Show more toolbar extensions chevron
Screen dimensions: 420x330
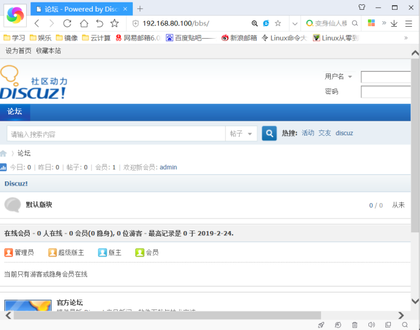384,23
